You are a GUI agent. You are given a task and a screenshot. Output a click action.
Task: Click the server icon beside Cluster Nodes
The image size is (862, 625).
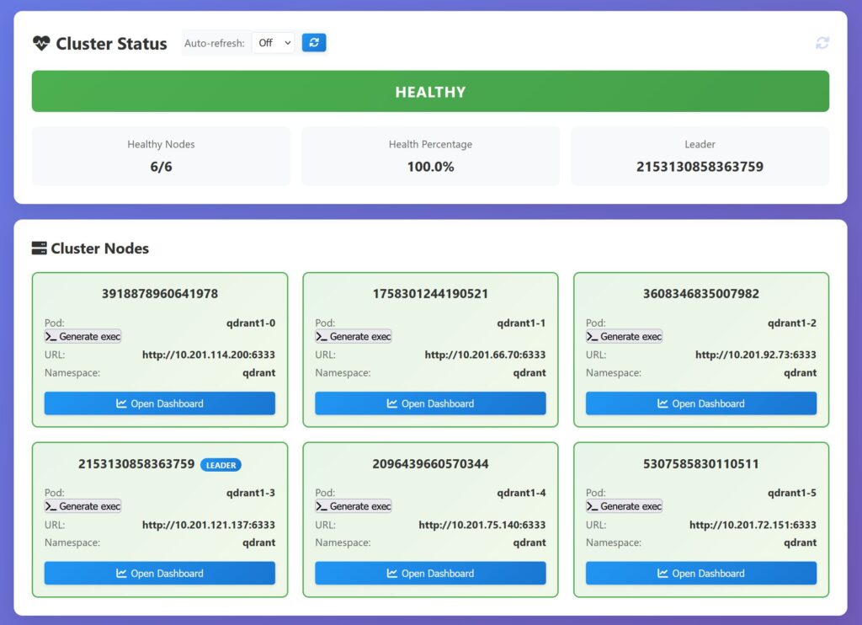coord(40,248)
